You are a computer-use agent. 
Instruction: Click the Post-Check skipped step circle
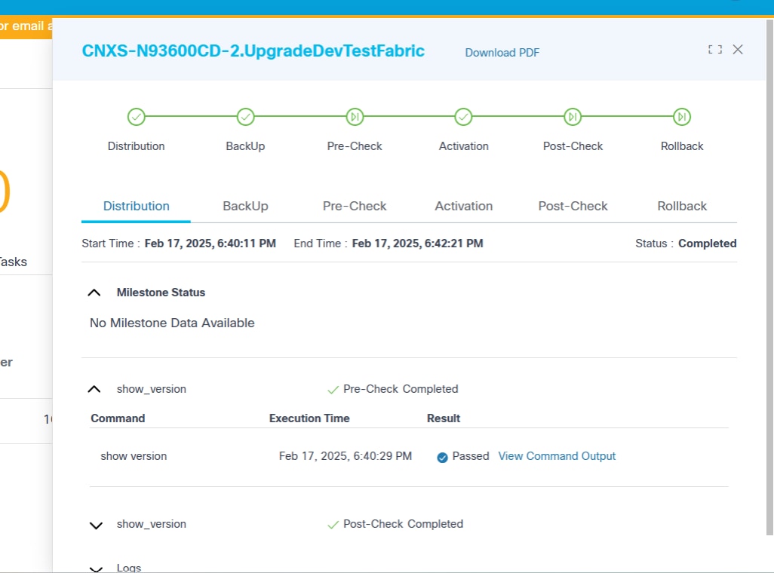point(573,117)
